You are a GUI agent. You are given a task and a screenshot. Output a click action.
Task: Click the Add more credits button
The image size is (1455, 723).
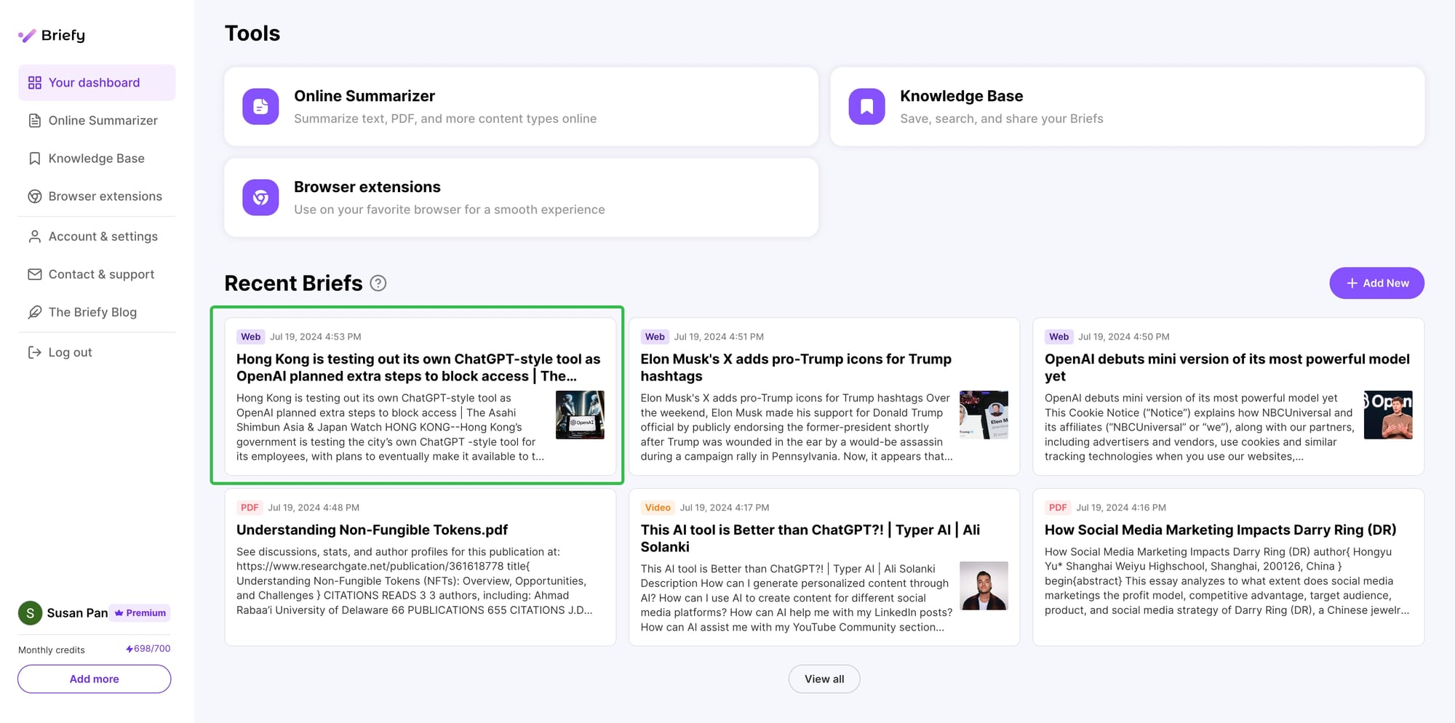95,679
